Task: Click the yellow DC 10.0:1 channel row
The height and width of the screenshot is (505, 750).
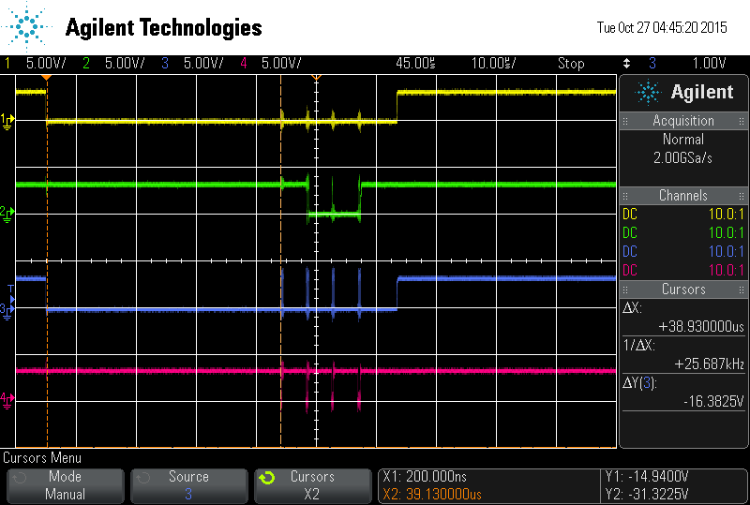Action: [683, 214]
